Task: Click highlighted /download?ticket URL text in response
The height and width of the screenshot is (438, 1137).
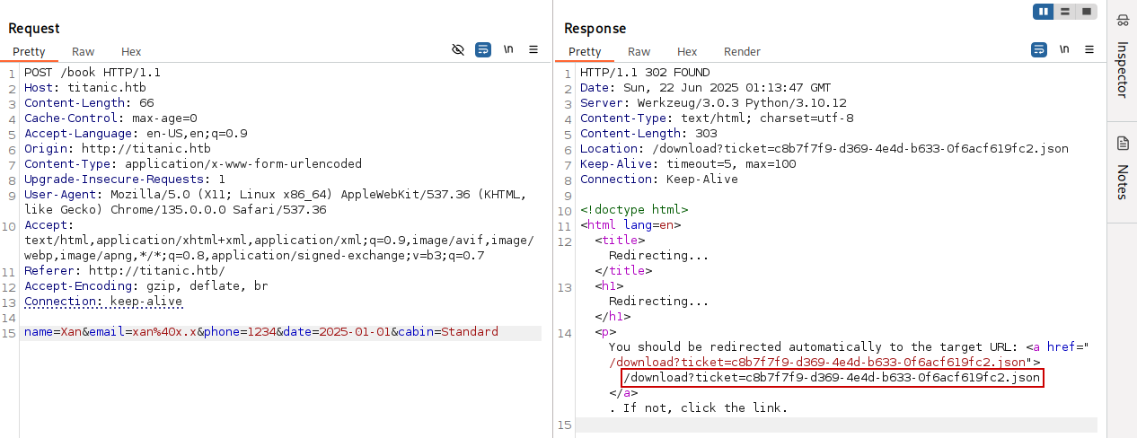Action: tap(832, 378)
